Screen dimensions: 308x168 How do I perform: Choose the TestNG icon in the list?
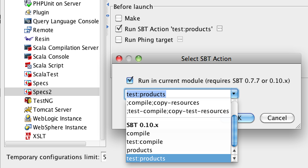point(28,101)
